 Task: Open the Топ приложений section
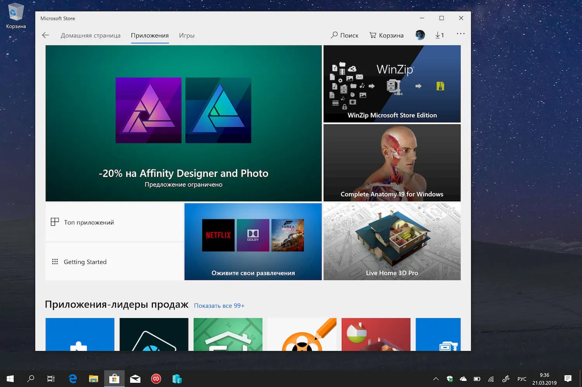(89, 222)
